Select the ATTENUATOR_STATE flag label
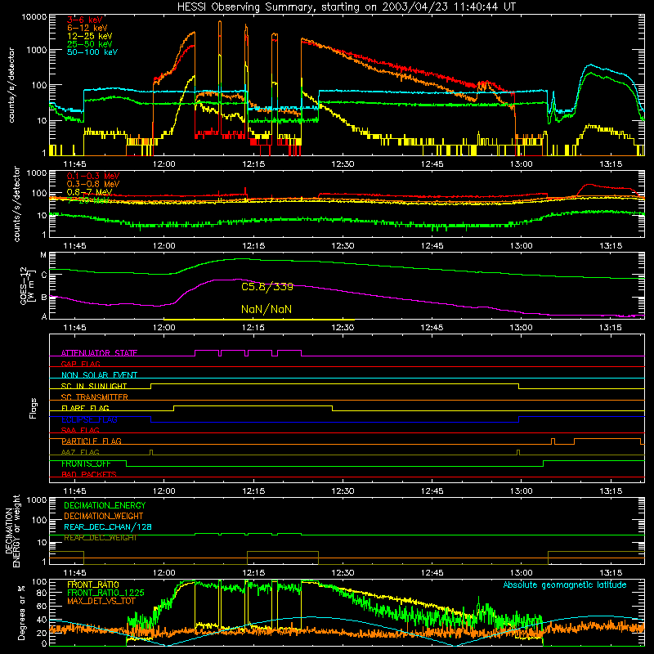 pos(99,353)
